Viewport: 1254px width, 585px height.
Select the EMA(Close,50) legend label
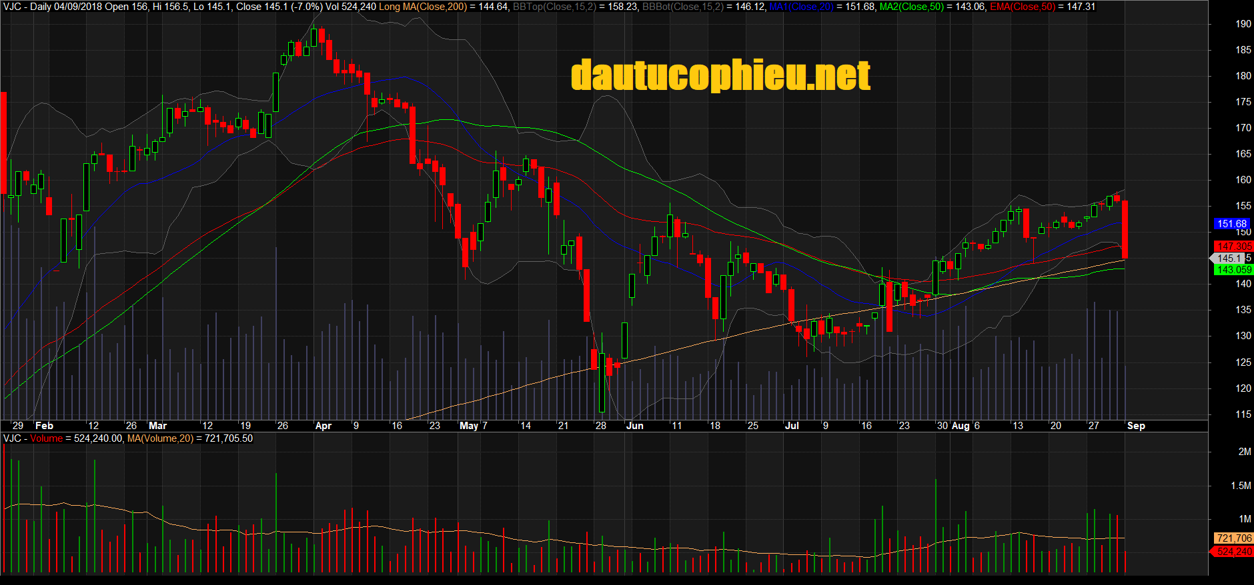1023,7
